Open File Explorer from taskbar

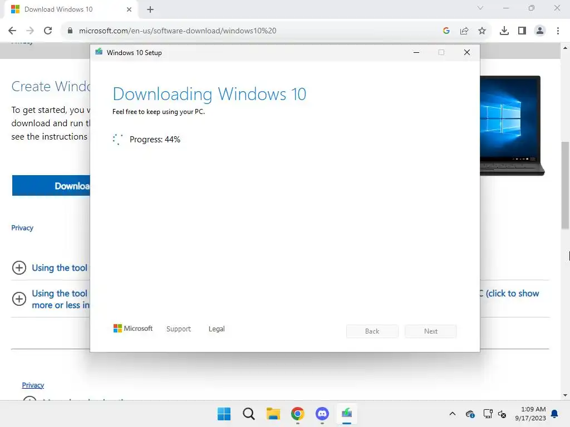pyautogui.click(x=273, y=414)
